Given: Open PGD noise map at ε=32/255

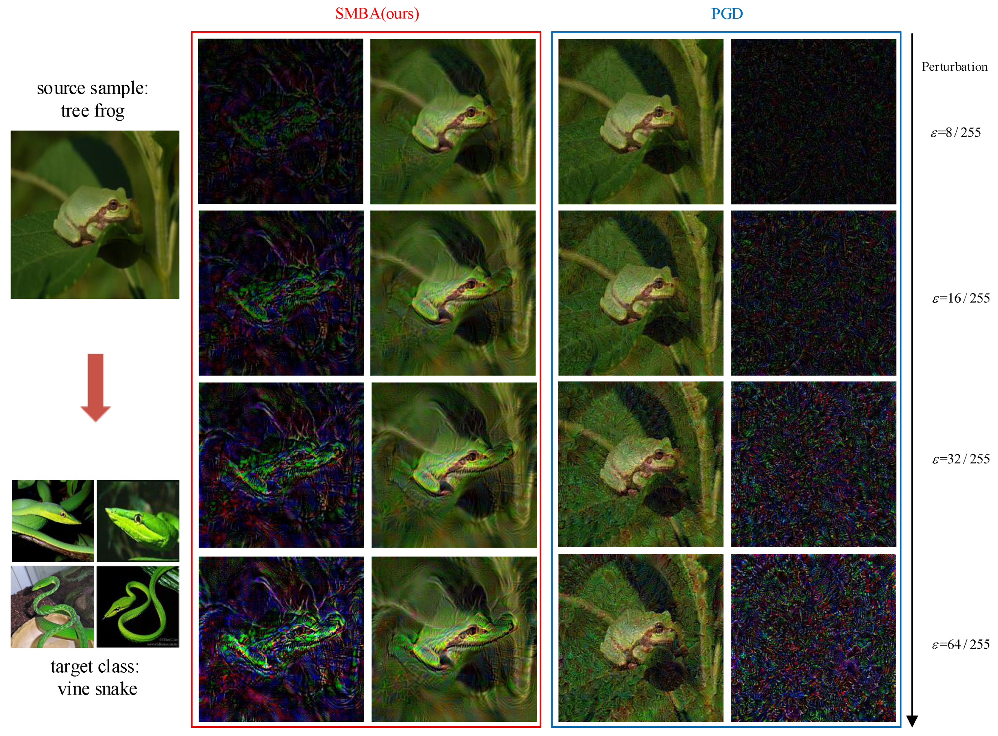Looking at the screenshot, I should (x=813, y=464).
